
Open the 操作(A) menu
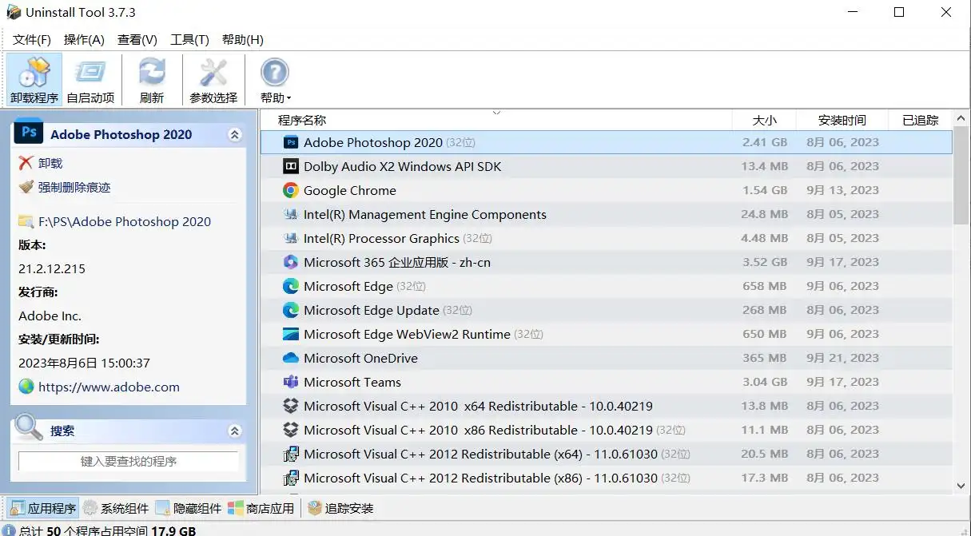[x=84, y=40]
